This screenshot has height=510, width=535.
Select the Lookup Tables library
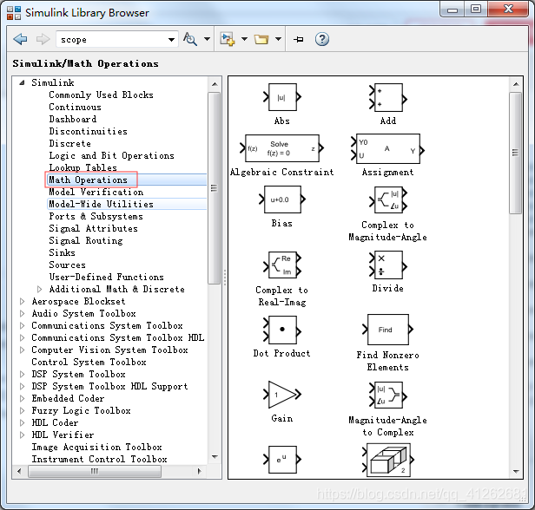pos(83,167)
